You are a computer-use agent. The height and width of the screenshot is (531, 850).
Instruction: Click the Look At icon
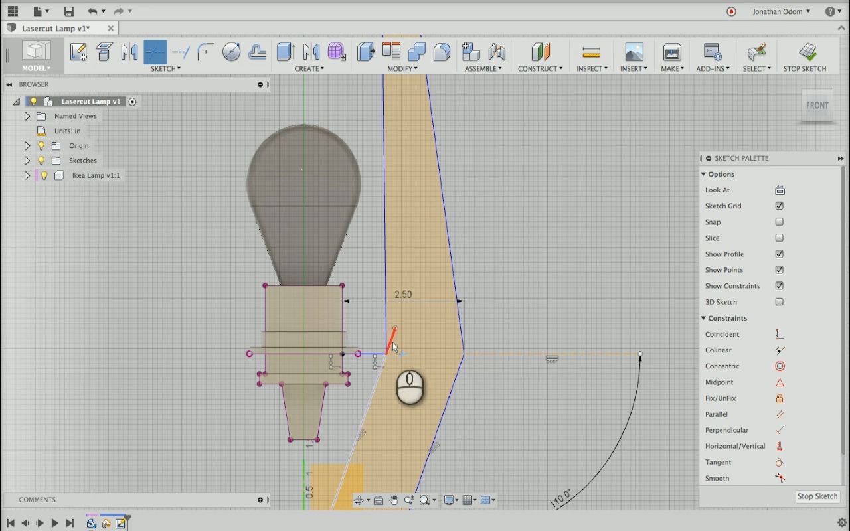[780, 190]
